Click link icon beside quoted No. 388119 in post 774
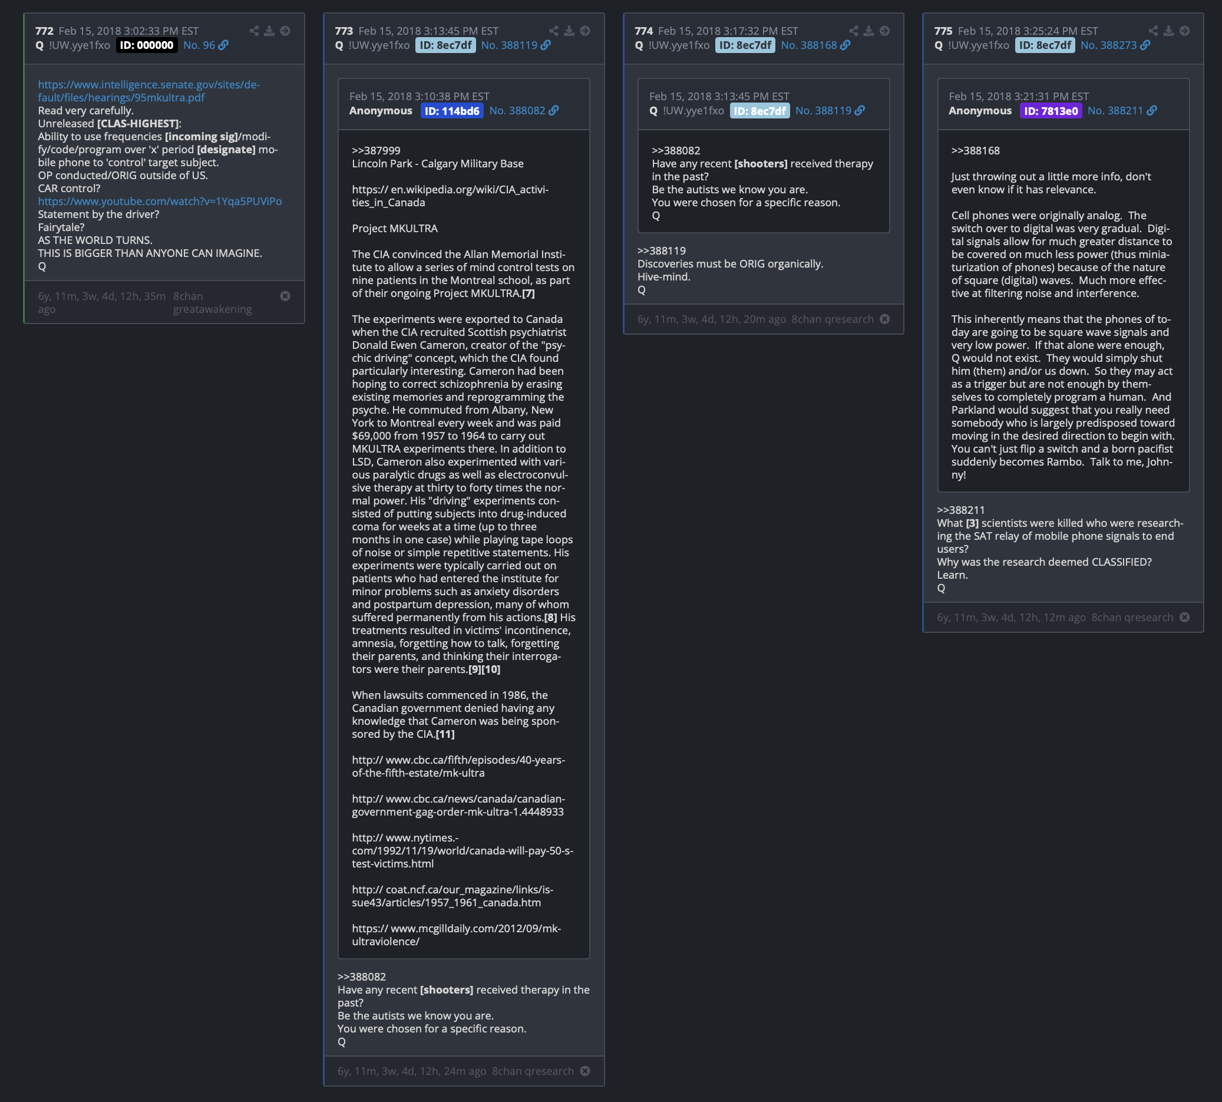Viewport: 1222px width, 1102px height. (860, 111)
